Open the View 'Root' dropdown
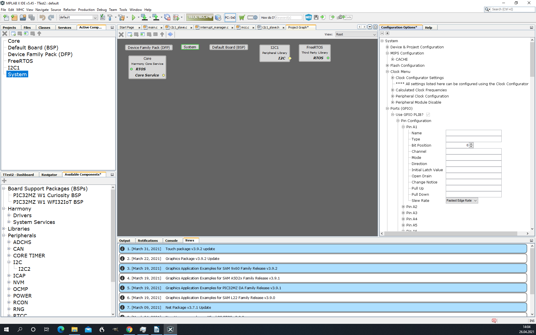This screenshot has height=335, width=536. click(356, 34)
